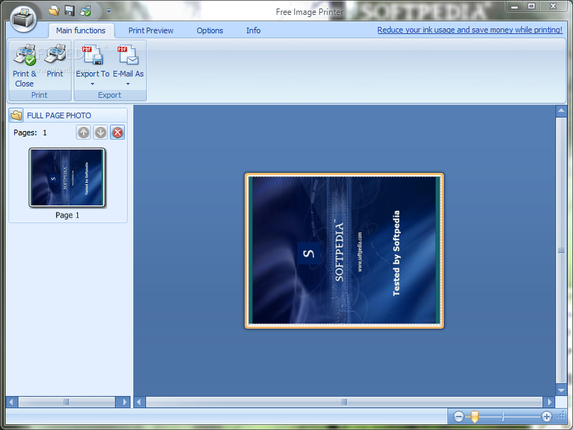Click the quick print icon in title bar
This screenshot has height=430, width=573.
tap(86, 11)
